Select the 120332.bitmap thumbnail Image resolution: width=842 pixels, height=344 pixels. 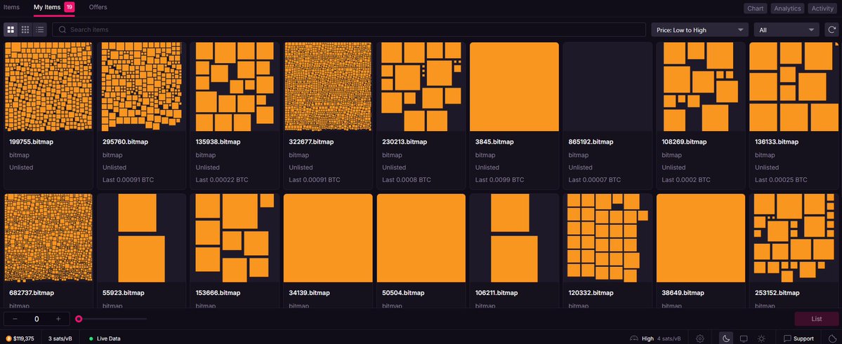tap(607, 238)
